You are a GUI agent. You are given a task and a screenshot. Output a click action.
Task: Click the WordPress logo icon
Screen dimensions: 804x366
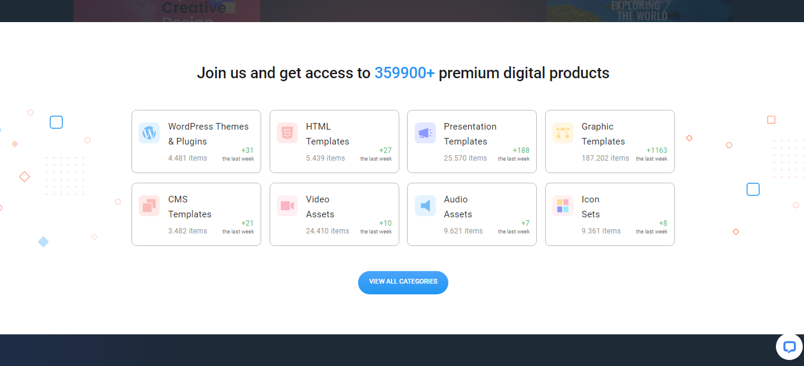[148, 133]
